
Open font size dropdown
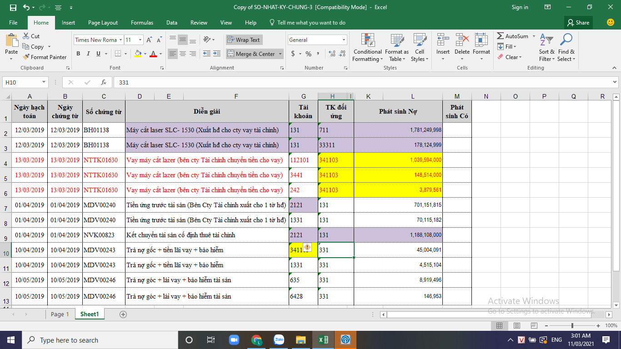140,40
